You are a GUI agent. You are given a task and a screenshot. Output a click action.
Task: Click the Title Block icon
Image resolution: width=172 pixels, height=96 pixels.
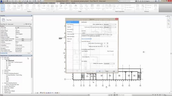[x=114, y=7]
